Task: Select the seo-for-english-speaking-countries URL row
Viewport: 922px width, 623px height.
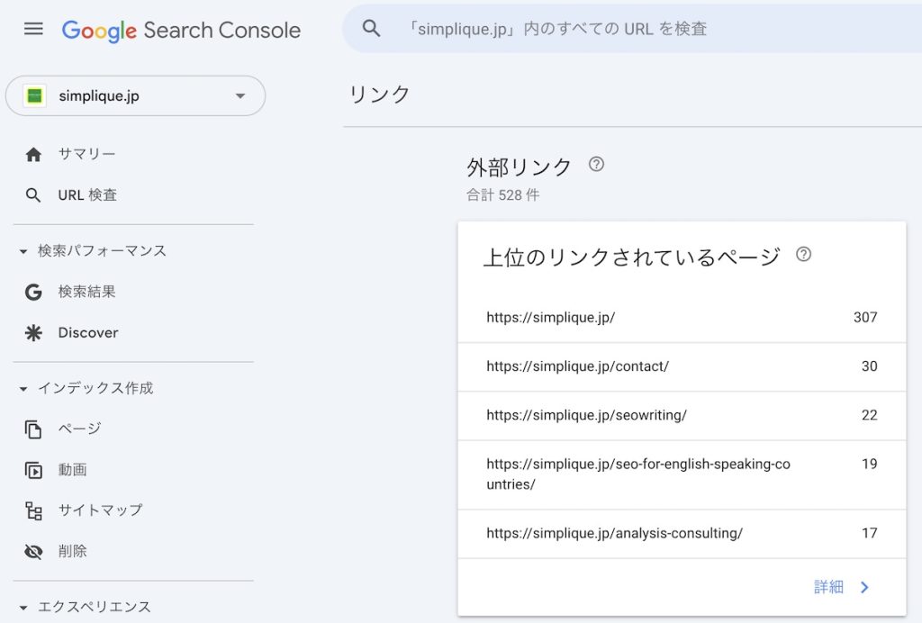Action: (x=682, y=474)
